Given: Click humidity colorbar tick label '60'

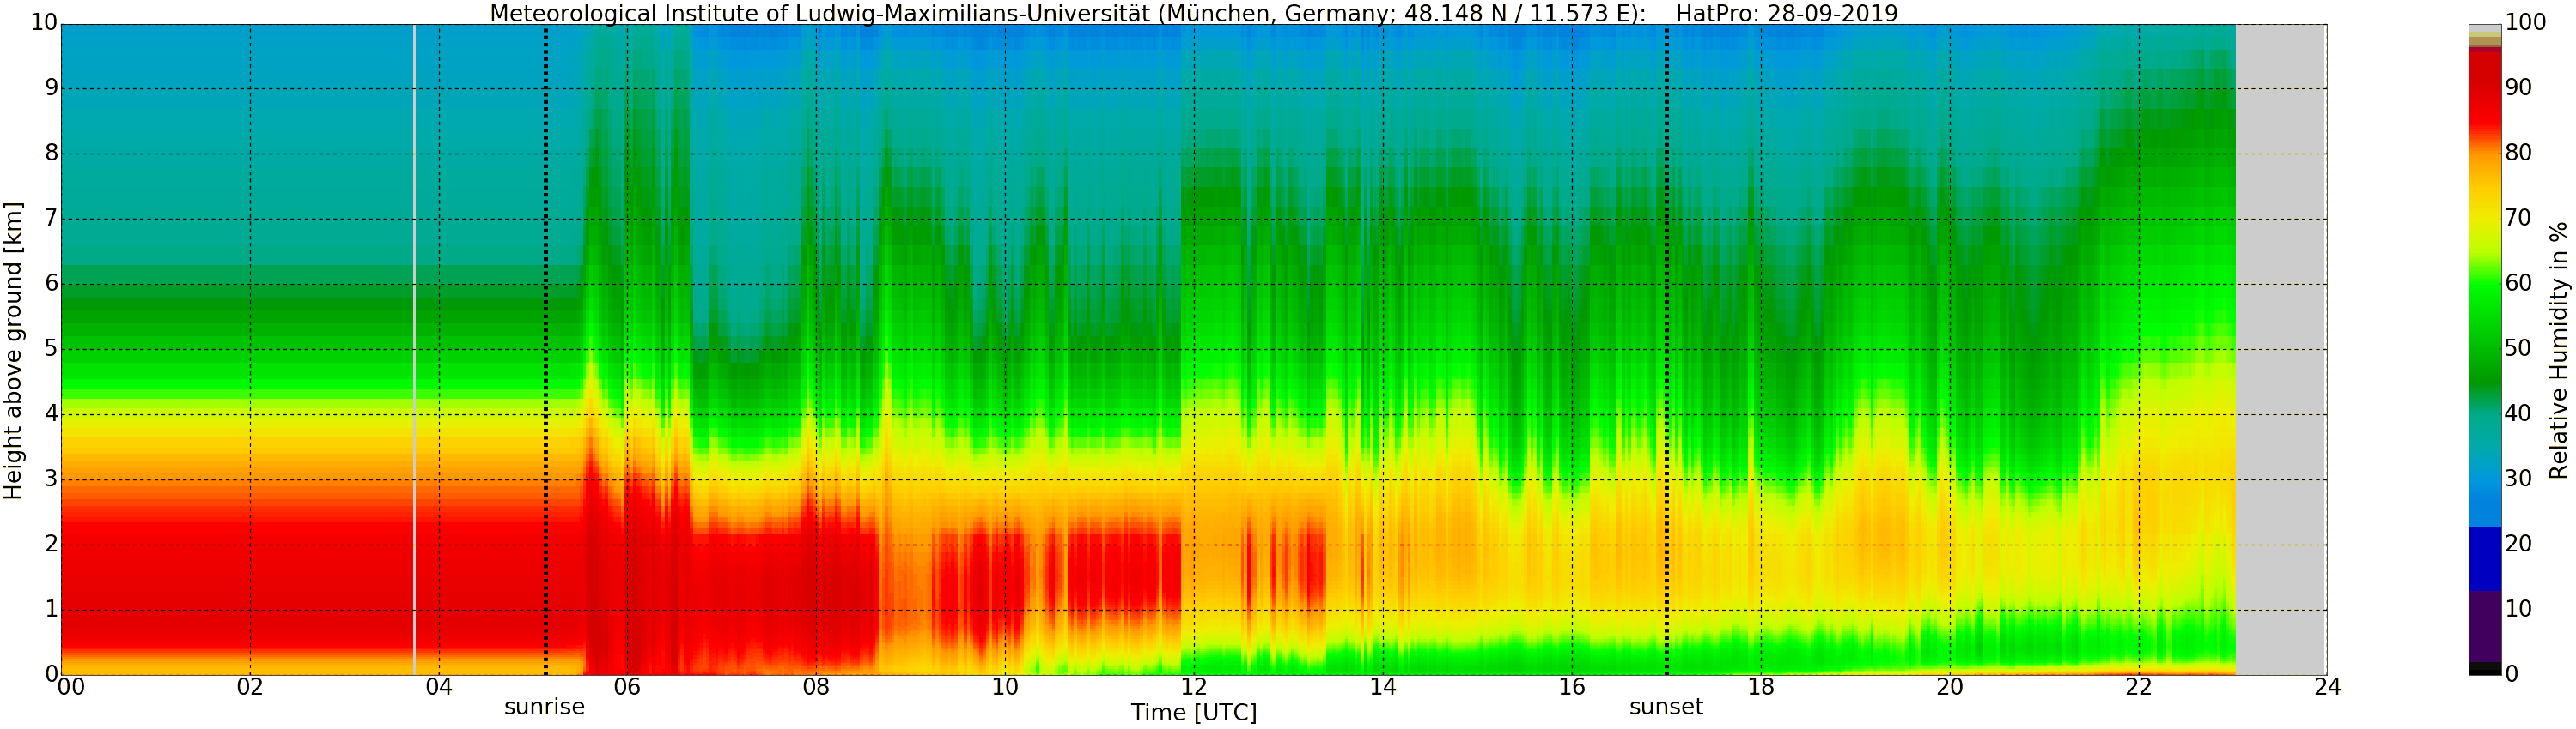Looking at the screenshot, I should coord(2518,284).
